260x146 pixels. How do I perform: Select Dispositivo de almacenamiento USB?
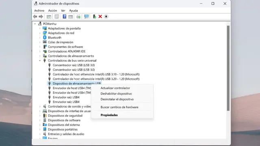point(77,84)
